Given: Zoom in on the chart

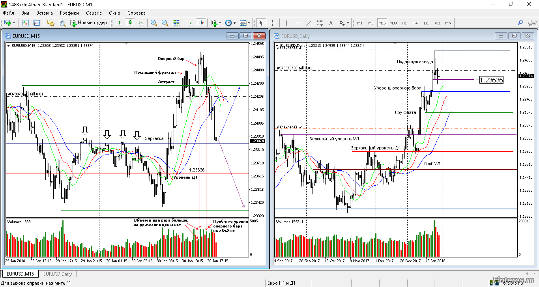Looking at the screenshot, I should click(x=154, y=23).
